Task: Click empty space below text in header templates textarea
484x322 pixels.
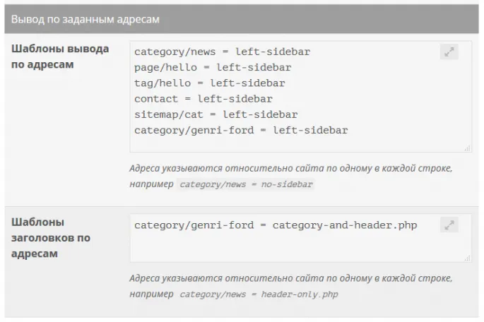Action: [x=297, y=249]
